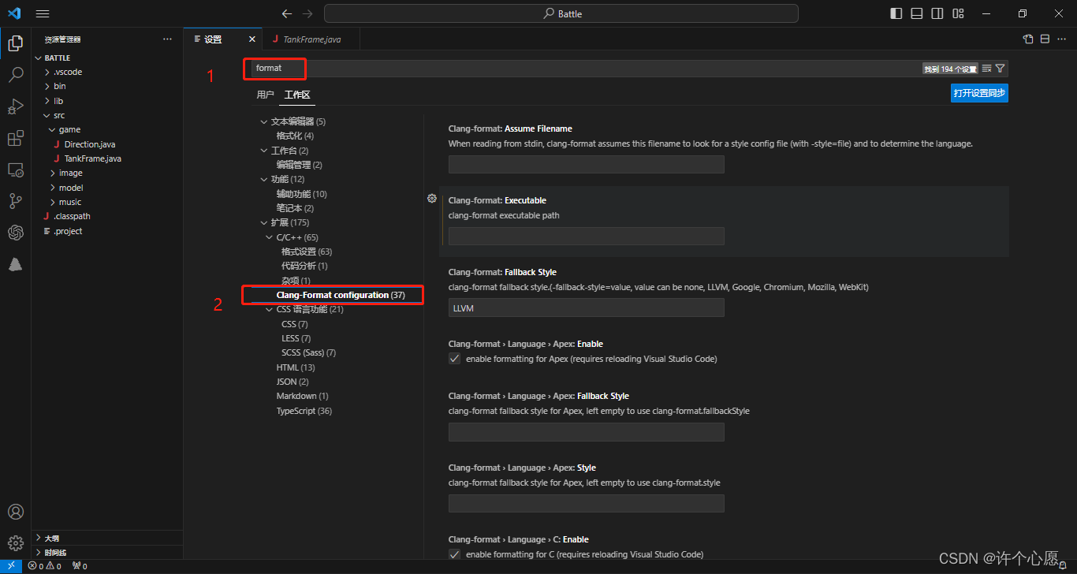
Task: Open the Search view in activity bar
Action: click(x=15, y=75)
